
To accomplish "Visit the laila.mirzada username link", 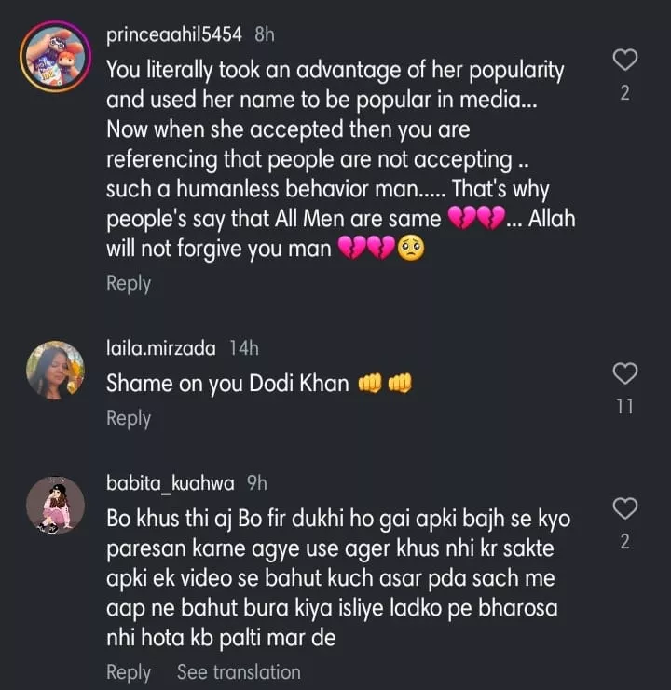I will [x=161, y=348].
